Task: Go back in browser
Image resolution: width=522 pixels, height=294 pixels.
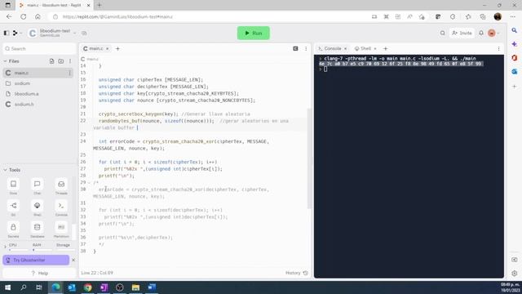Action: point(9,16)
